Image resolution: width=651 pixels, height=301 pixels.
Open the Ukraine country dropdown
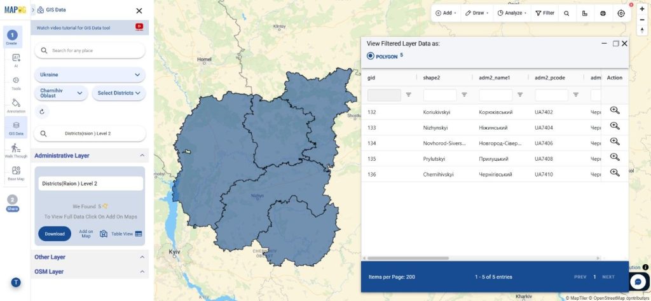pos(90,75)
